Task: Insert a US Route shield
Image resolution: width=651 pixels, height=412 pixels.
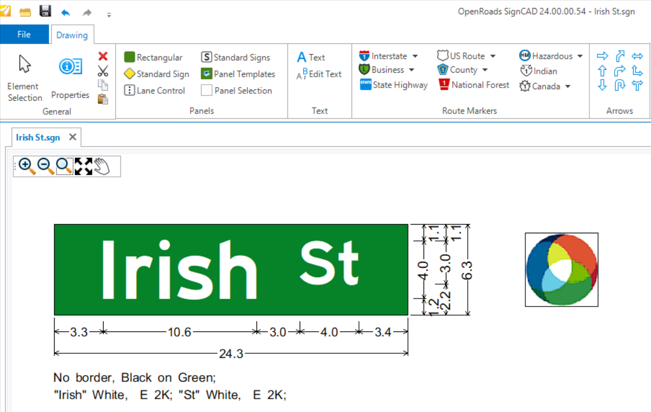Action: 461,56
